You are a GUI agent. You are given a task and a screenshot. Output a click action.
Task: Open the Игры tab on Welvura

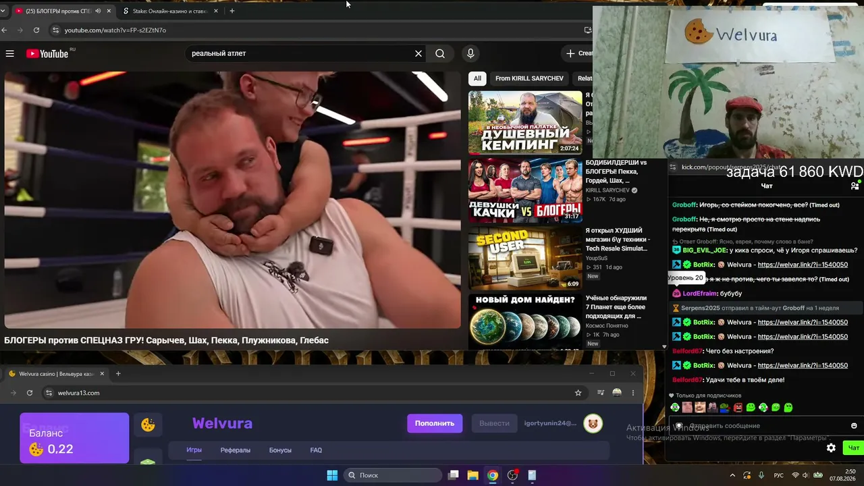coord(194,450)
